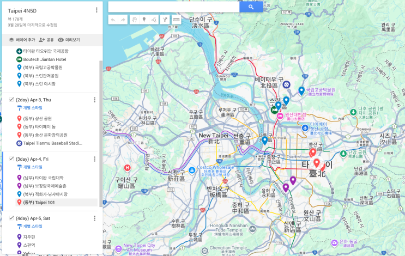The image size is (405, 256).
Task: Open 개별 스타일 under the Apr-3 layer
Action: (29, 108)
